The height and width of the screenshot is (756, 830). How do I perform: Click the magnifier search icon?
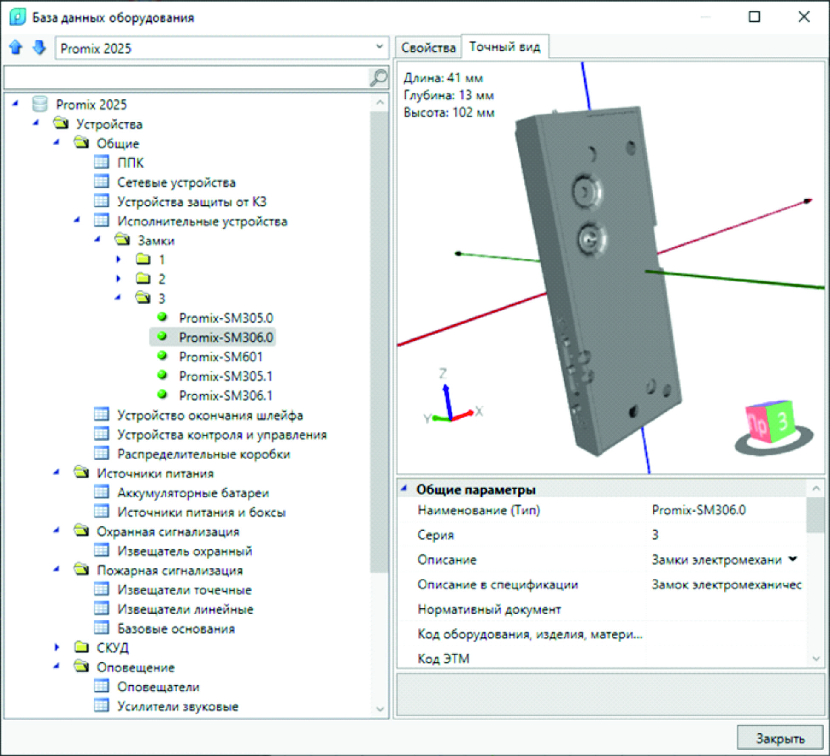tap(378, 78)
